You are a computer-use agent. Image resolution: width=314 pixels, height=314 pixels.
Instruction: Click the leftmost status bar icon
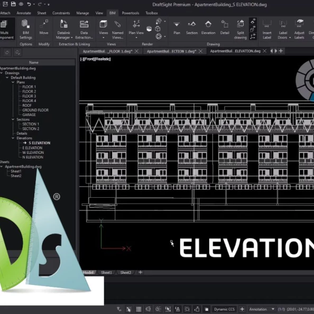(119, 309)
